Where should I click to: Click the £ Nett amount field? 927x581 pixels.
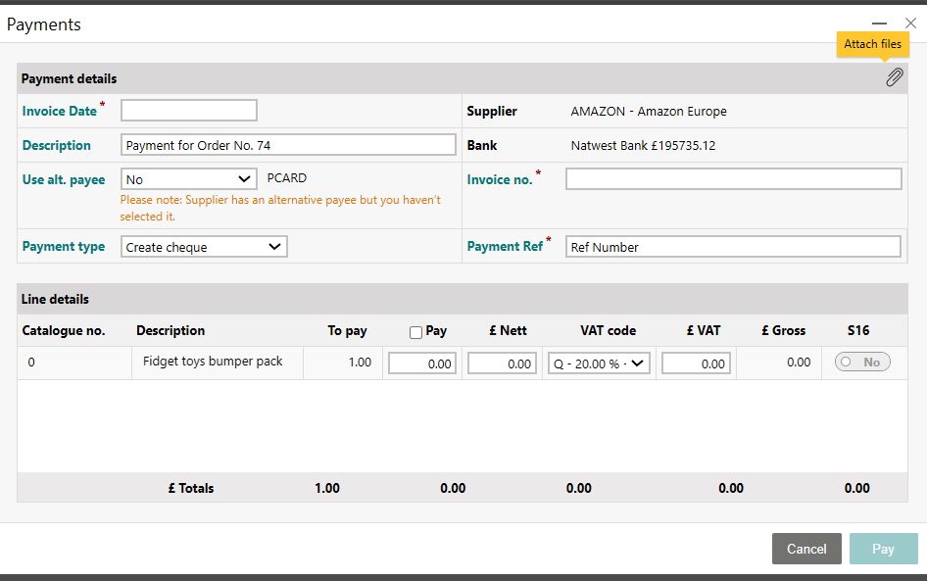coord(502,363)
